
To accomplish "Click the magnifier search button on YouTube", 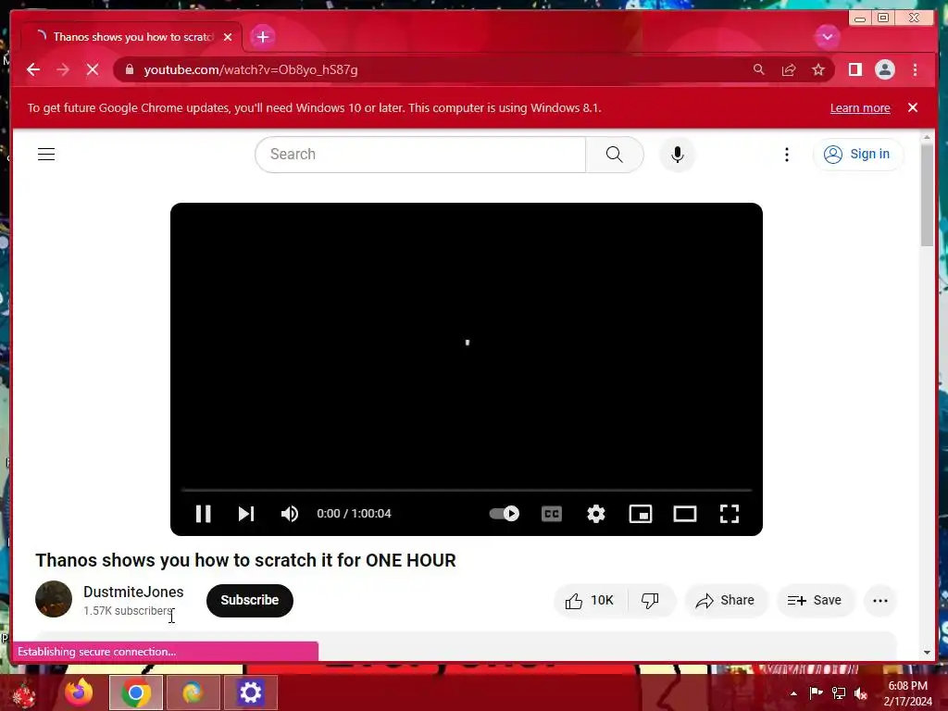I will click(615, 155).
